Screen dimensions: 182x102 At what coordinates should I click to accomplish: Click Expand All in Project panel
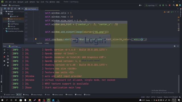tap(12, 8)
